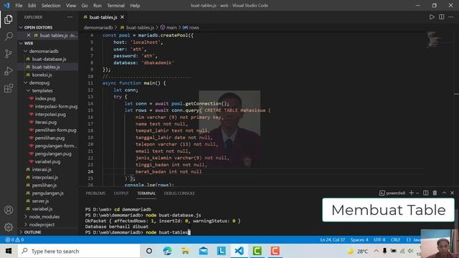Close the buat-tables.js editor tab
Viewport: 459px width, 258px height.
(122, 17)
